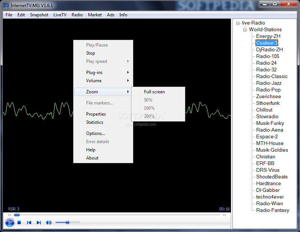Click the fast-forward arrows right of seek bar

tap(224, 215)
